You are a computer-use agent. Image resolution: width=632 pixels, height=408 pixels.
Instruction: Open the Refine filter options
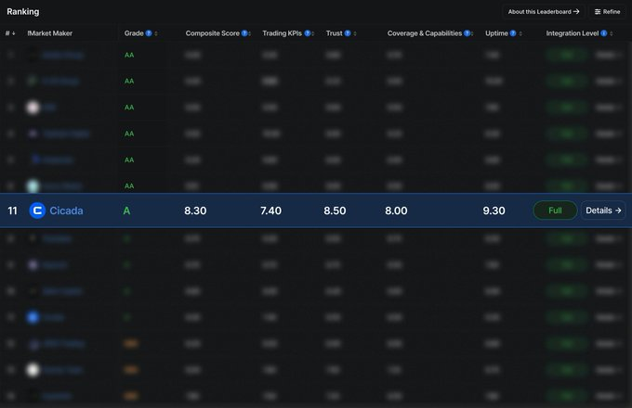607,12
